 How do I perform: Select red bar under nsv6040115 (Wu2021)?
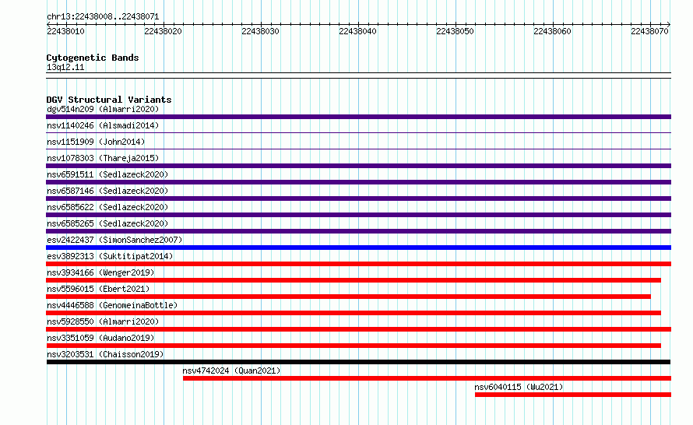point(573,395)
